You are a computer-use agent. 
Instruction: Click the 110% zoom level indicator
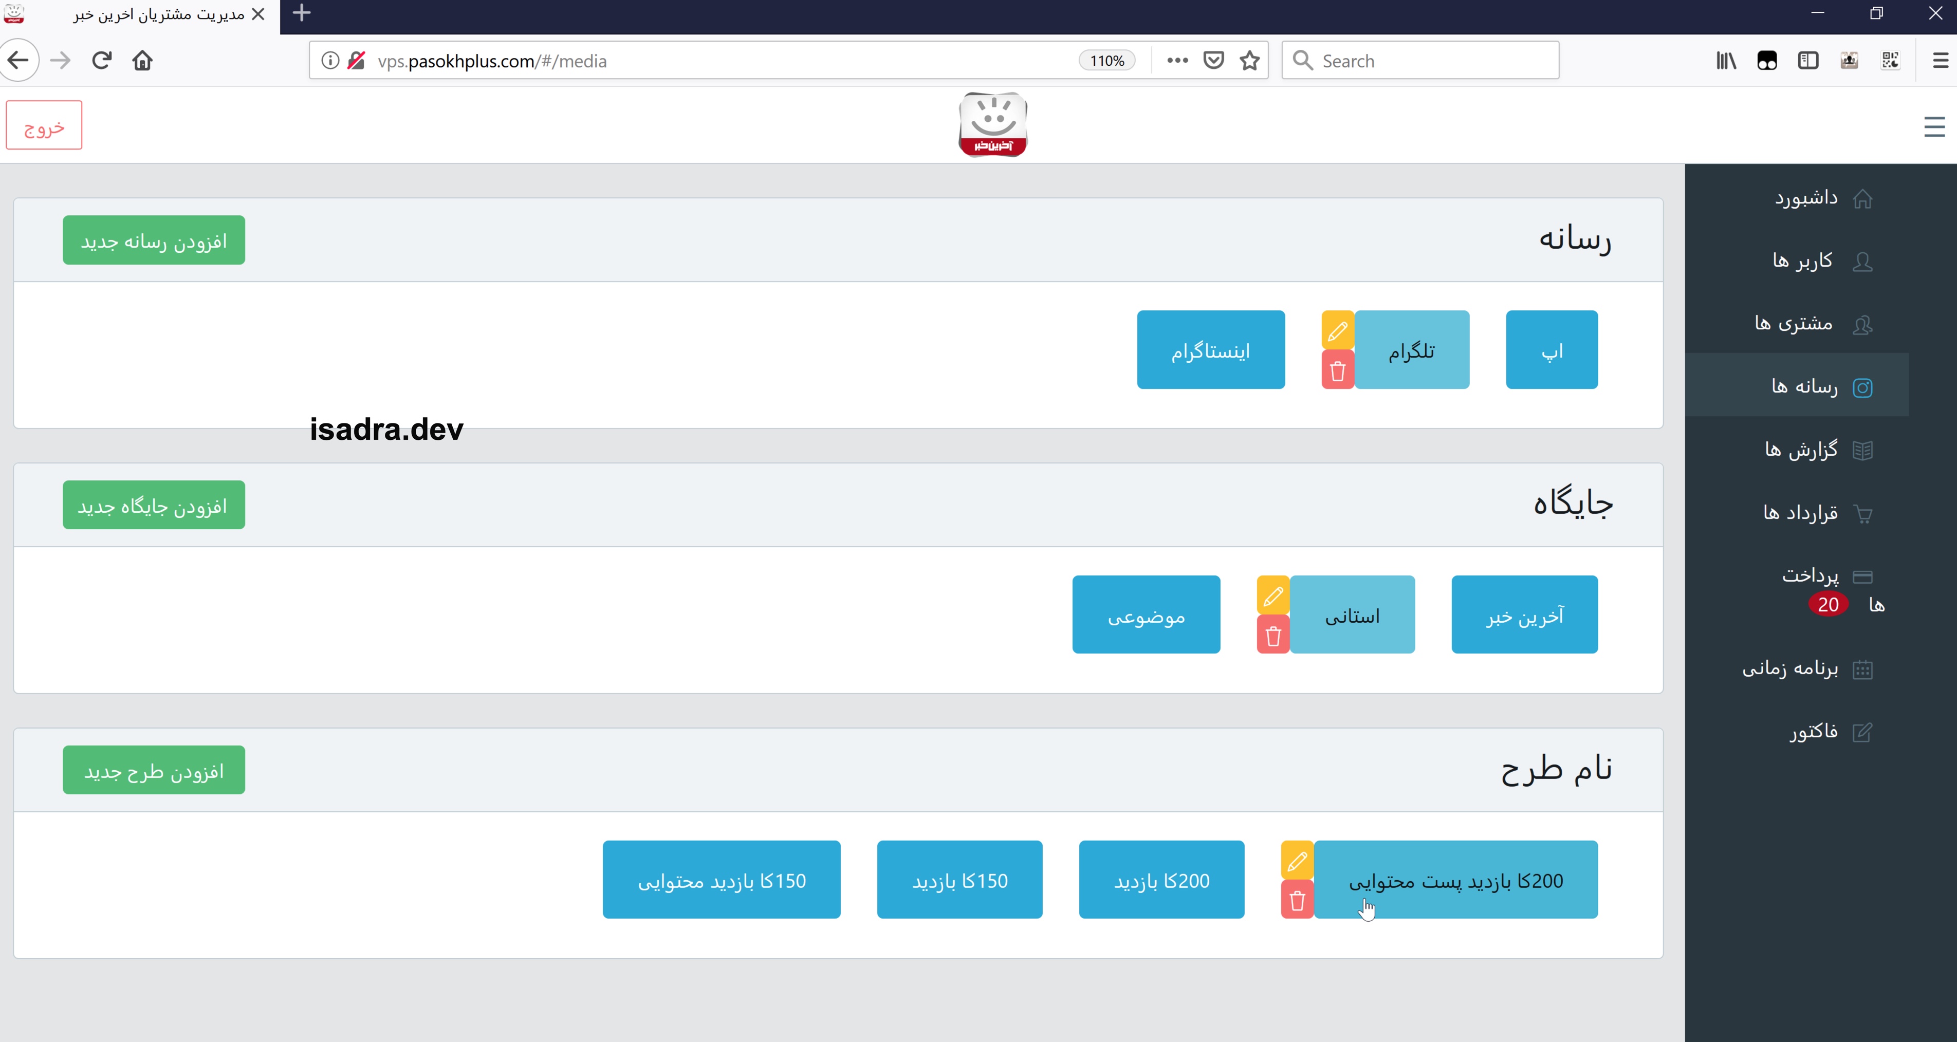1107,61
